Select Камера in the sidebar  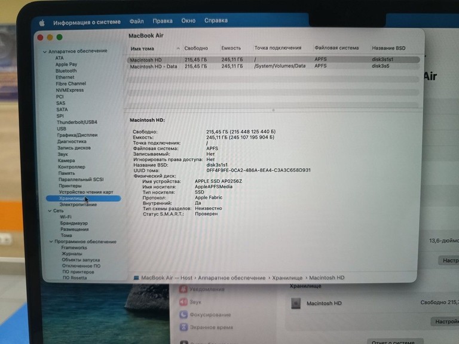66,161
